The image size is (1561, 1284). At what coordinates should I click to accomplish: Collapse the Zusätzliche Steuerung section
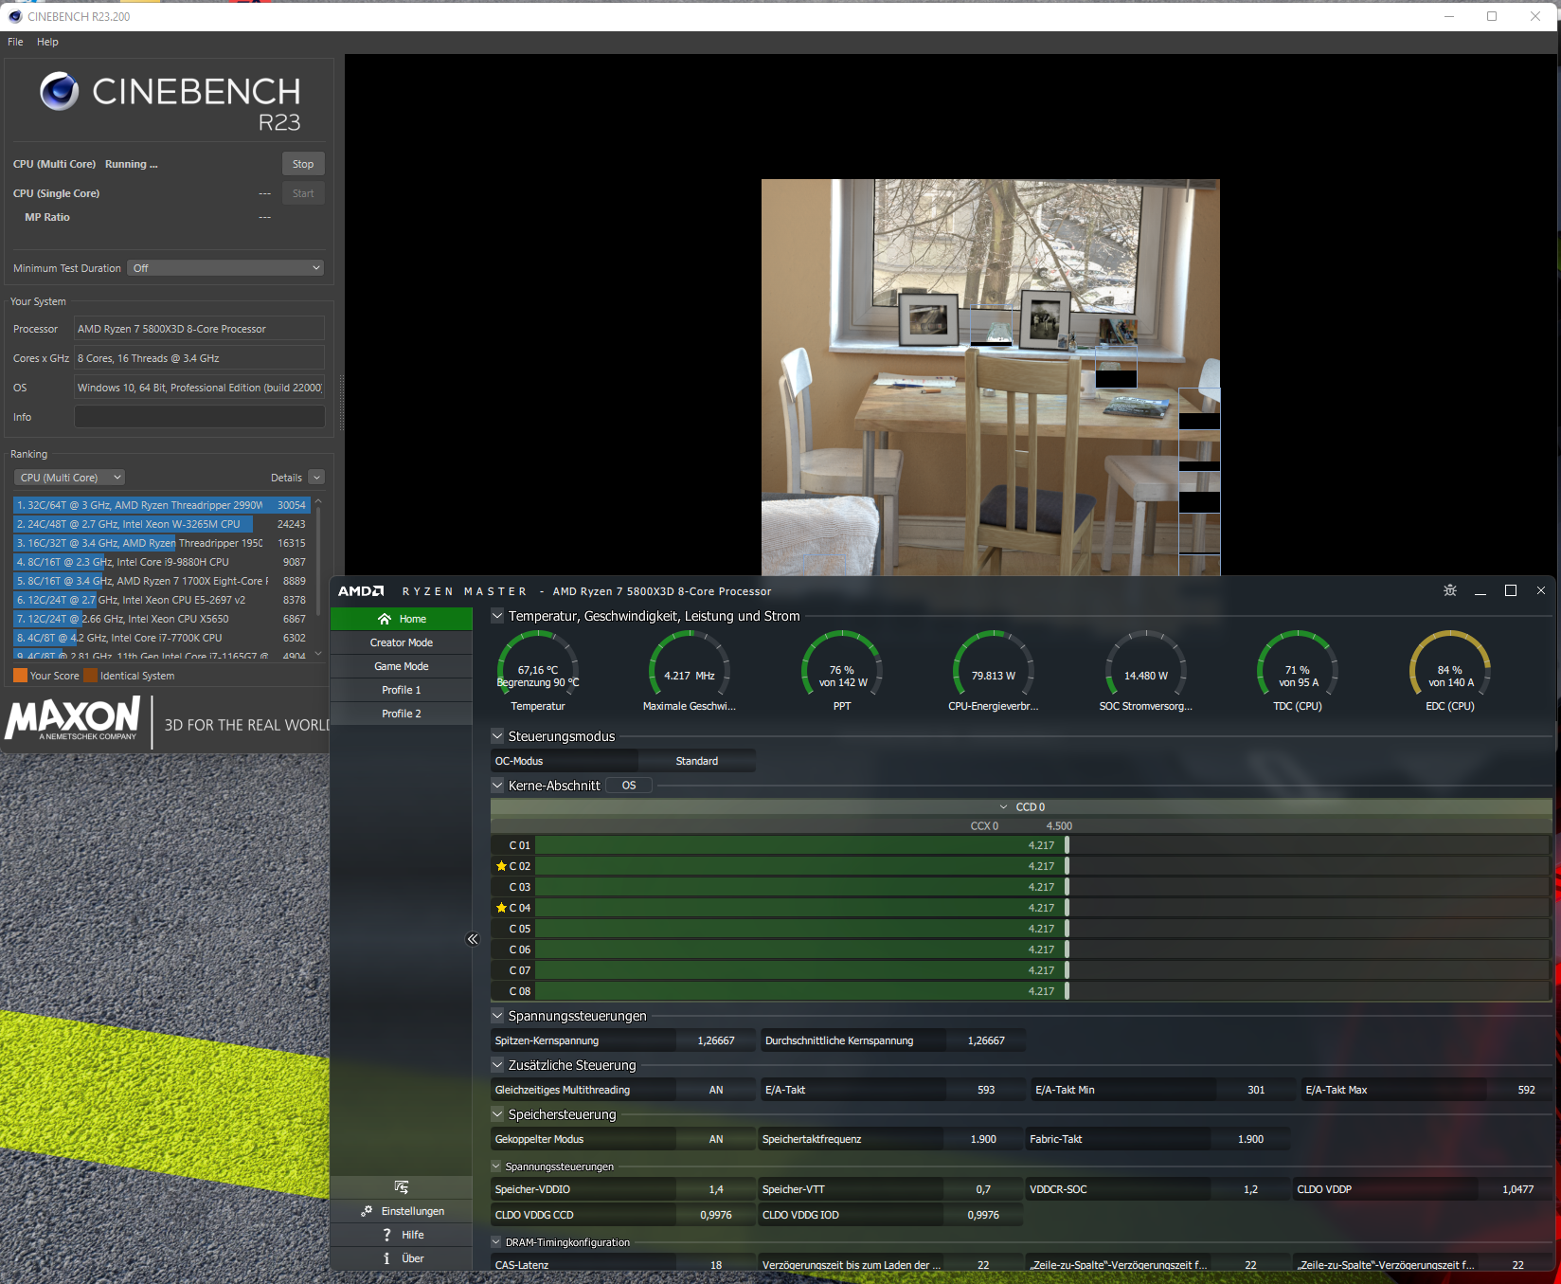pyautogui.click(x=497, y=1065)
